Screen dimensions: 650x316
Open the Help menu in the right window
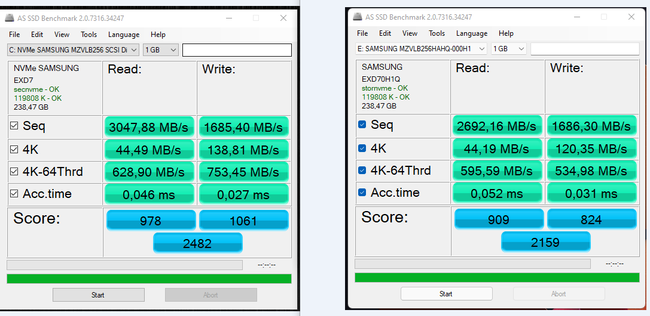click(x=506, y=33)
